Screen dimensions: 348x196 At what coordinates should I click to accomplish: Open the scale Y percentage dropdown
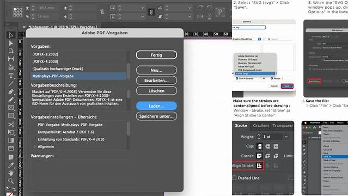coord(142,16)
